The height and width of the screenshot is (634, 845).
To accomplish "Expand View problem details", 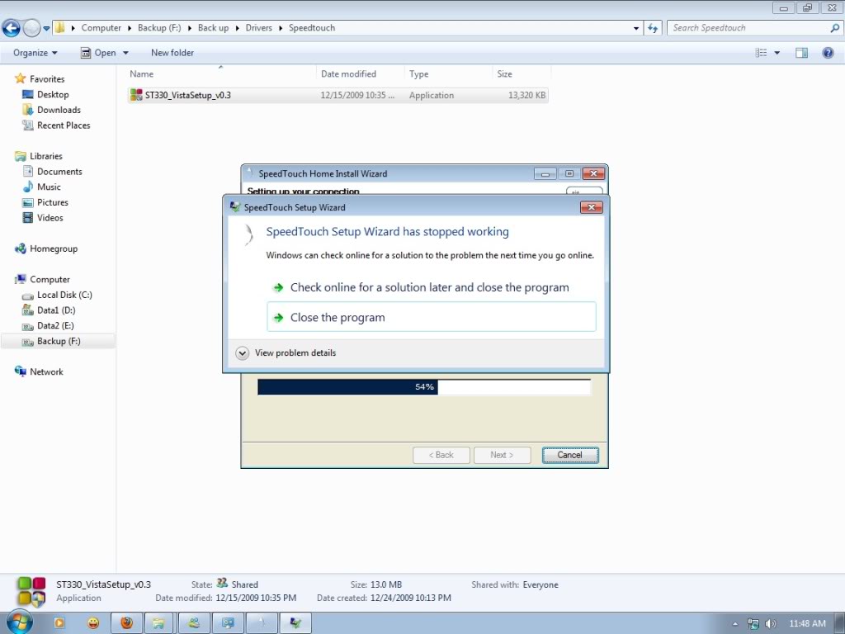I will pyautogui.click(x=286, y=353).
